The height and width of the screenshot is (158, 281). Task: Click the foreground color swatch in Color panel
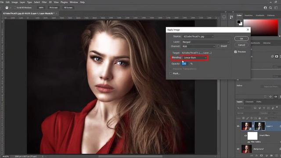239,22
